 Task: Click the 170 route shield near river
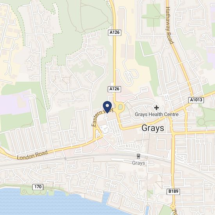click(x=38, y=187)
